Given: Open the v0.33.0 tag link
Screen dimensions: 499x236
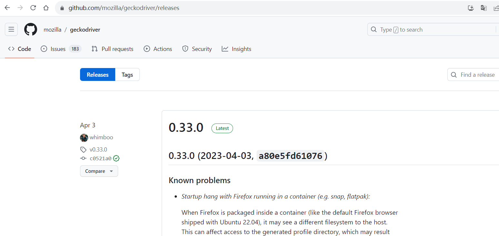Looking at the screenshot, I should (x=98, y=150).
